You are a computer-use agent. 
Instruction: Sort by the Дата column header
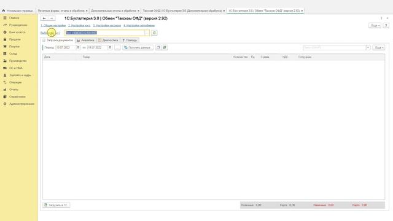[x=47, y=57]
